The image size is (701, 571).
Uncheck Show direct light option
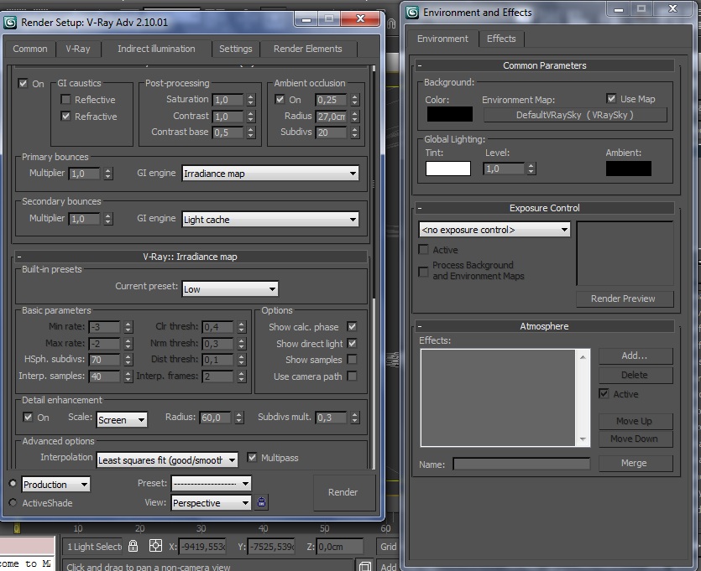352,343
